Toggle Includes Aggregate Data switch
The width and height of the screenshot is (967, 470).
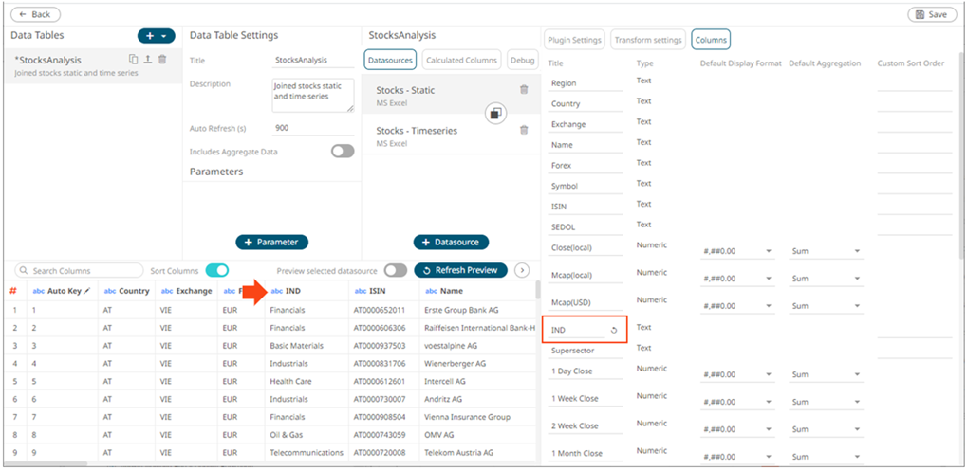342,152
